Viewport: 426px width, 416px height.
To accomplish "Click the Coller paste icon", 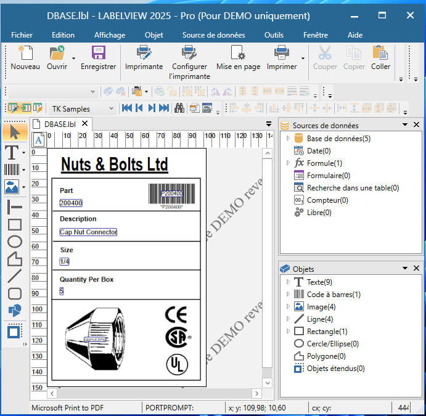I will tap(380, 52).
